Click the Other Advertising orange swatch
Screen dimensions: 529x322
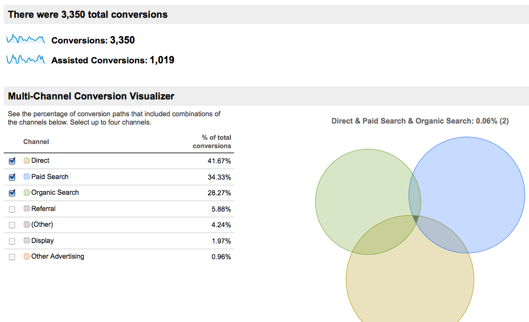click(27, 256)
